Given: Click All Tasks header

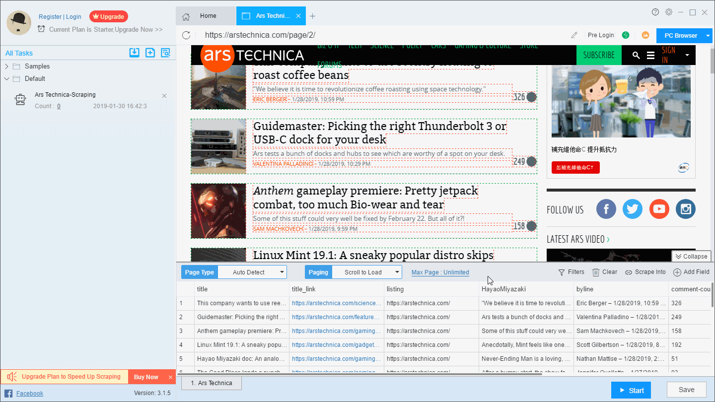Looking at the screenshot, I should click(x=19, y=53).
